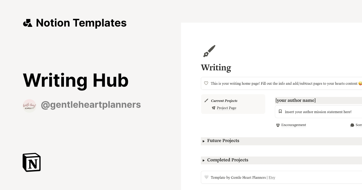Click the Gentle Heart Planners avatar
362x190 pixels.
(x=29, y=105)
